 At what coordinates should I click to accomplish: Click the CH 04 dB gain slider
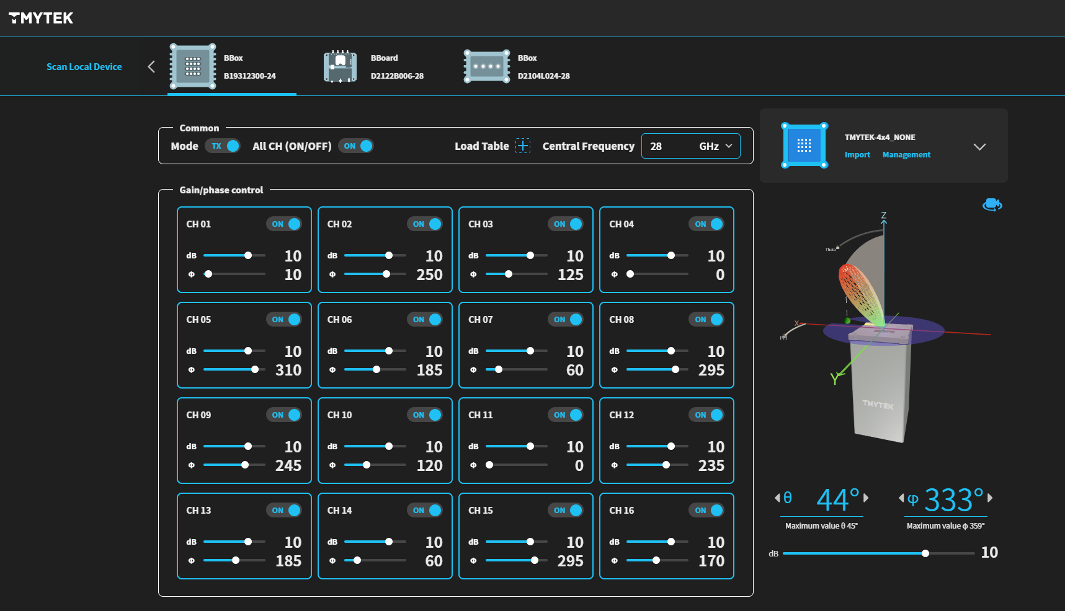pos(657,255)
